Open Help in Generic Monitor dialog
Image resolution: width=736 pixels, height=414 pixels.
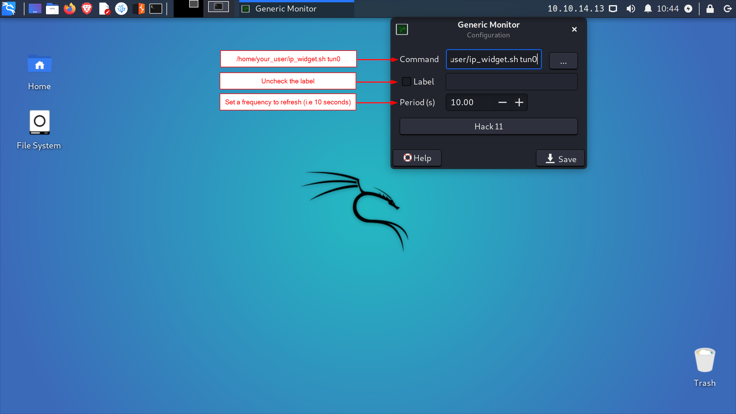pyautogui.click(x=417, y=158)
